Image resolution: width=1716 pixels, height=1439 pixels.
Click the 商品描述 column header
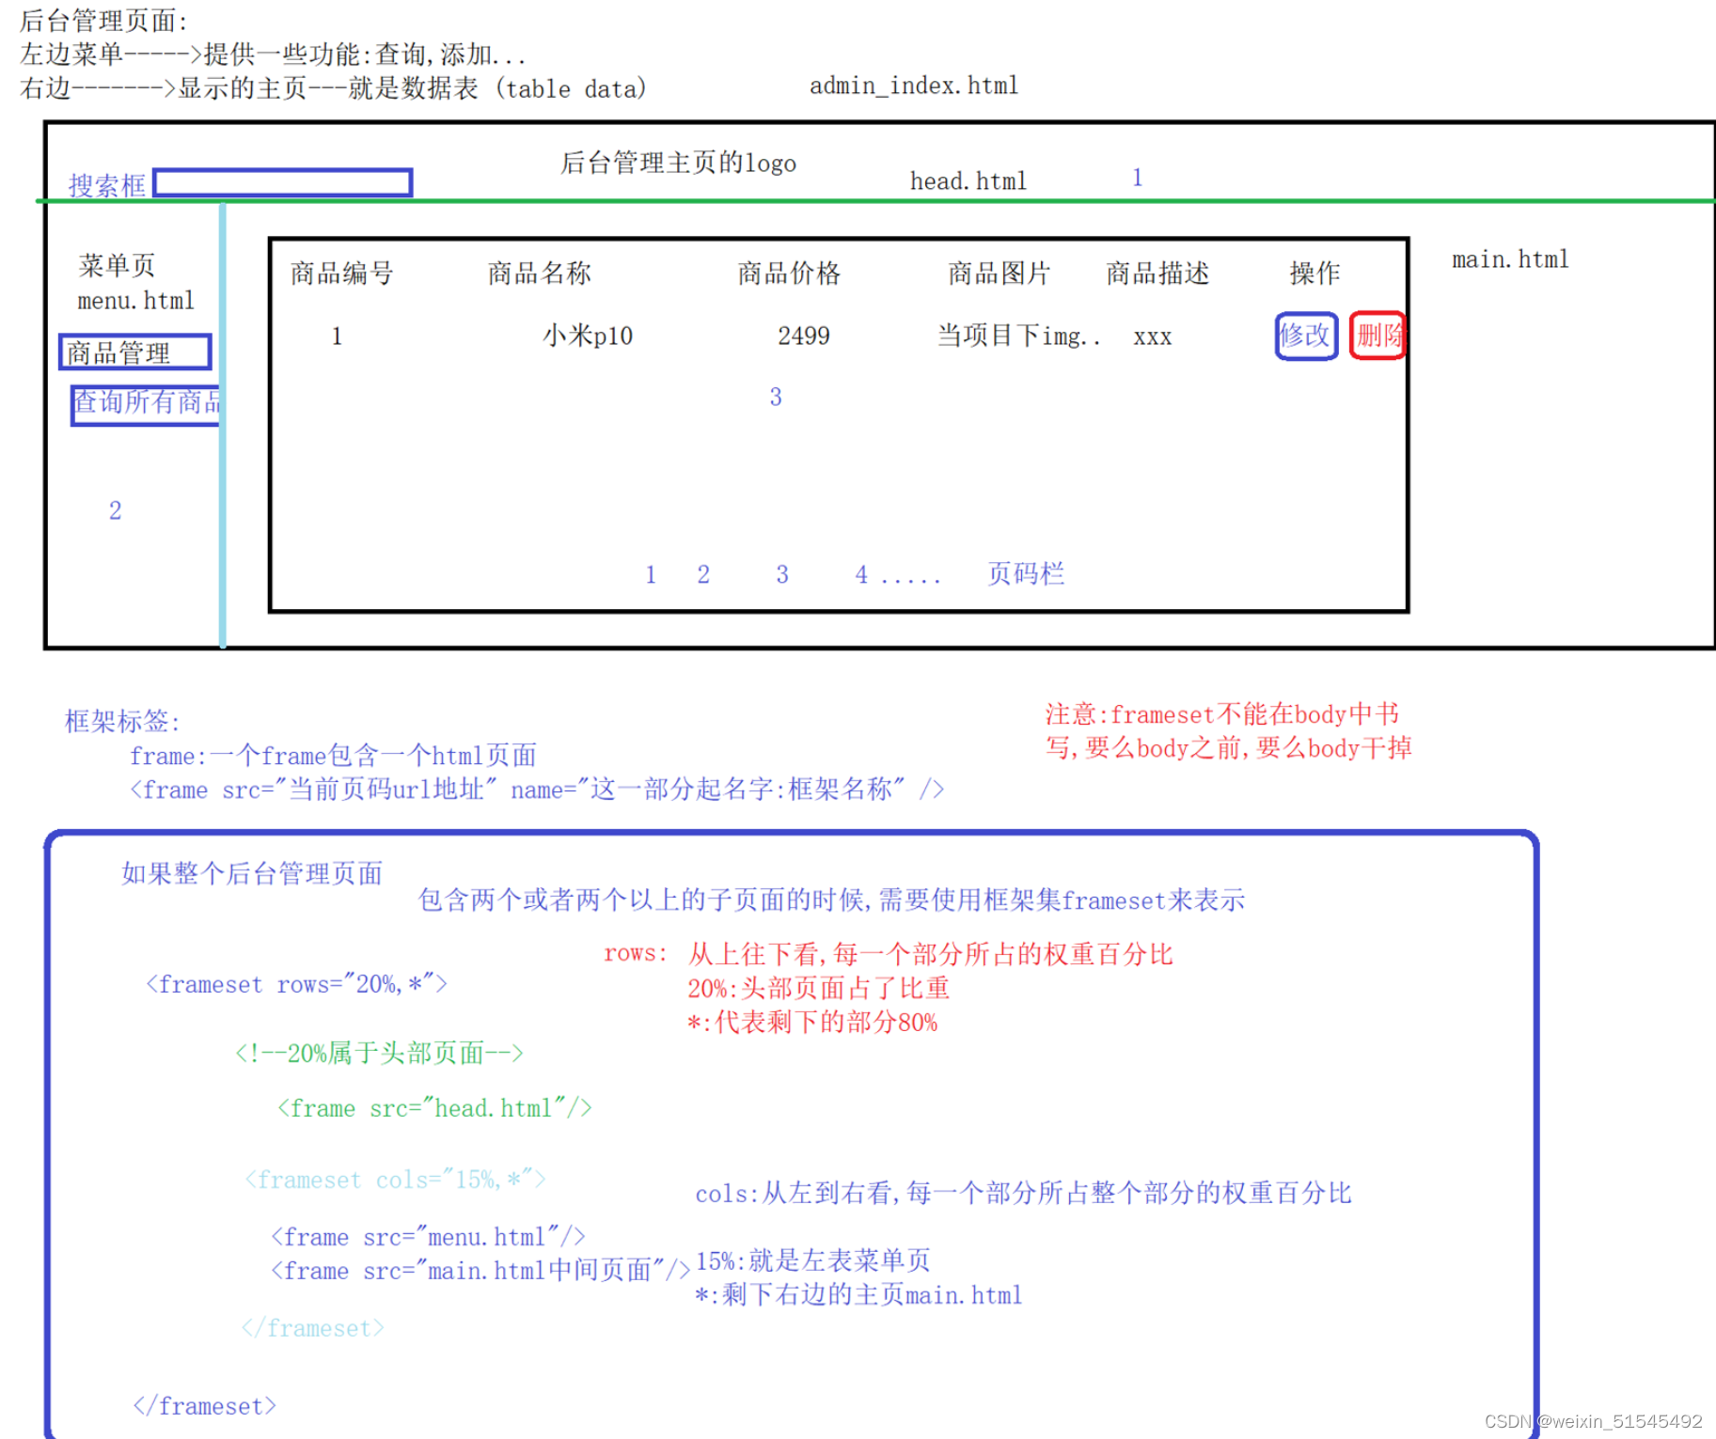coord(1157,274)
